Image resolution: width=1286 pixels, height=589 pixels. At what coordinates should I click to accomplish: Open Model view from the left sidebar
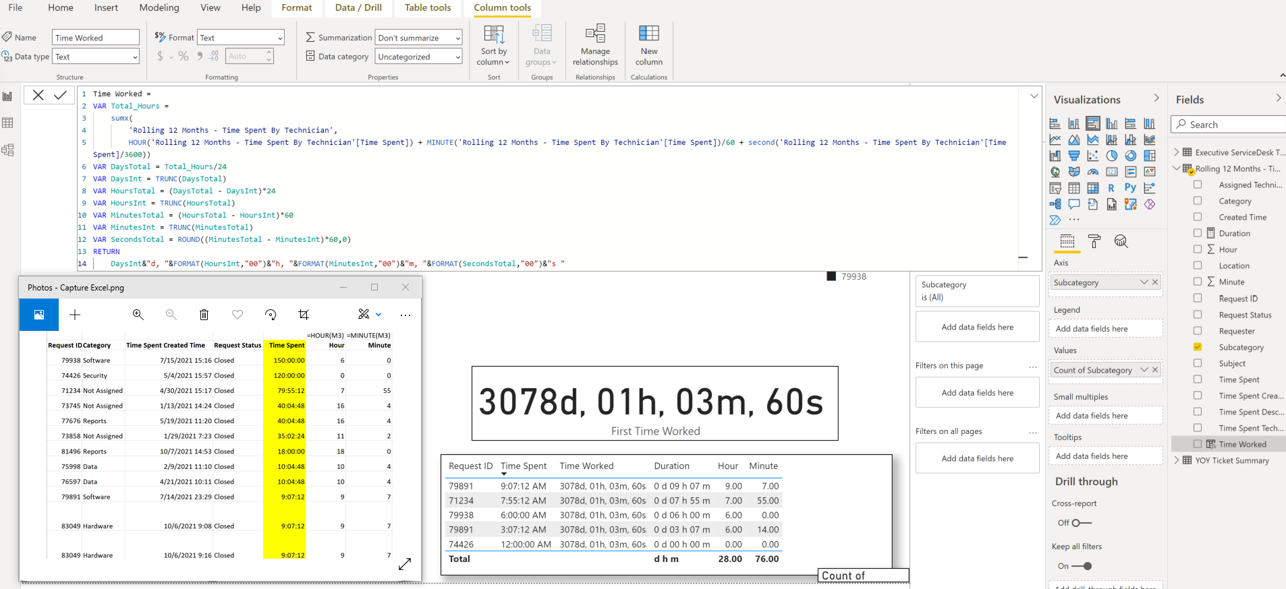(8, 150)
